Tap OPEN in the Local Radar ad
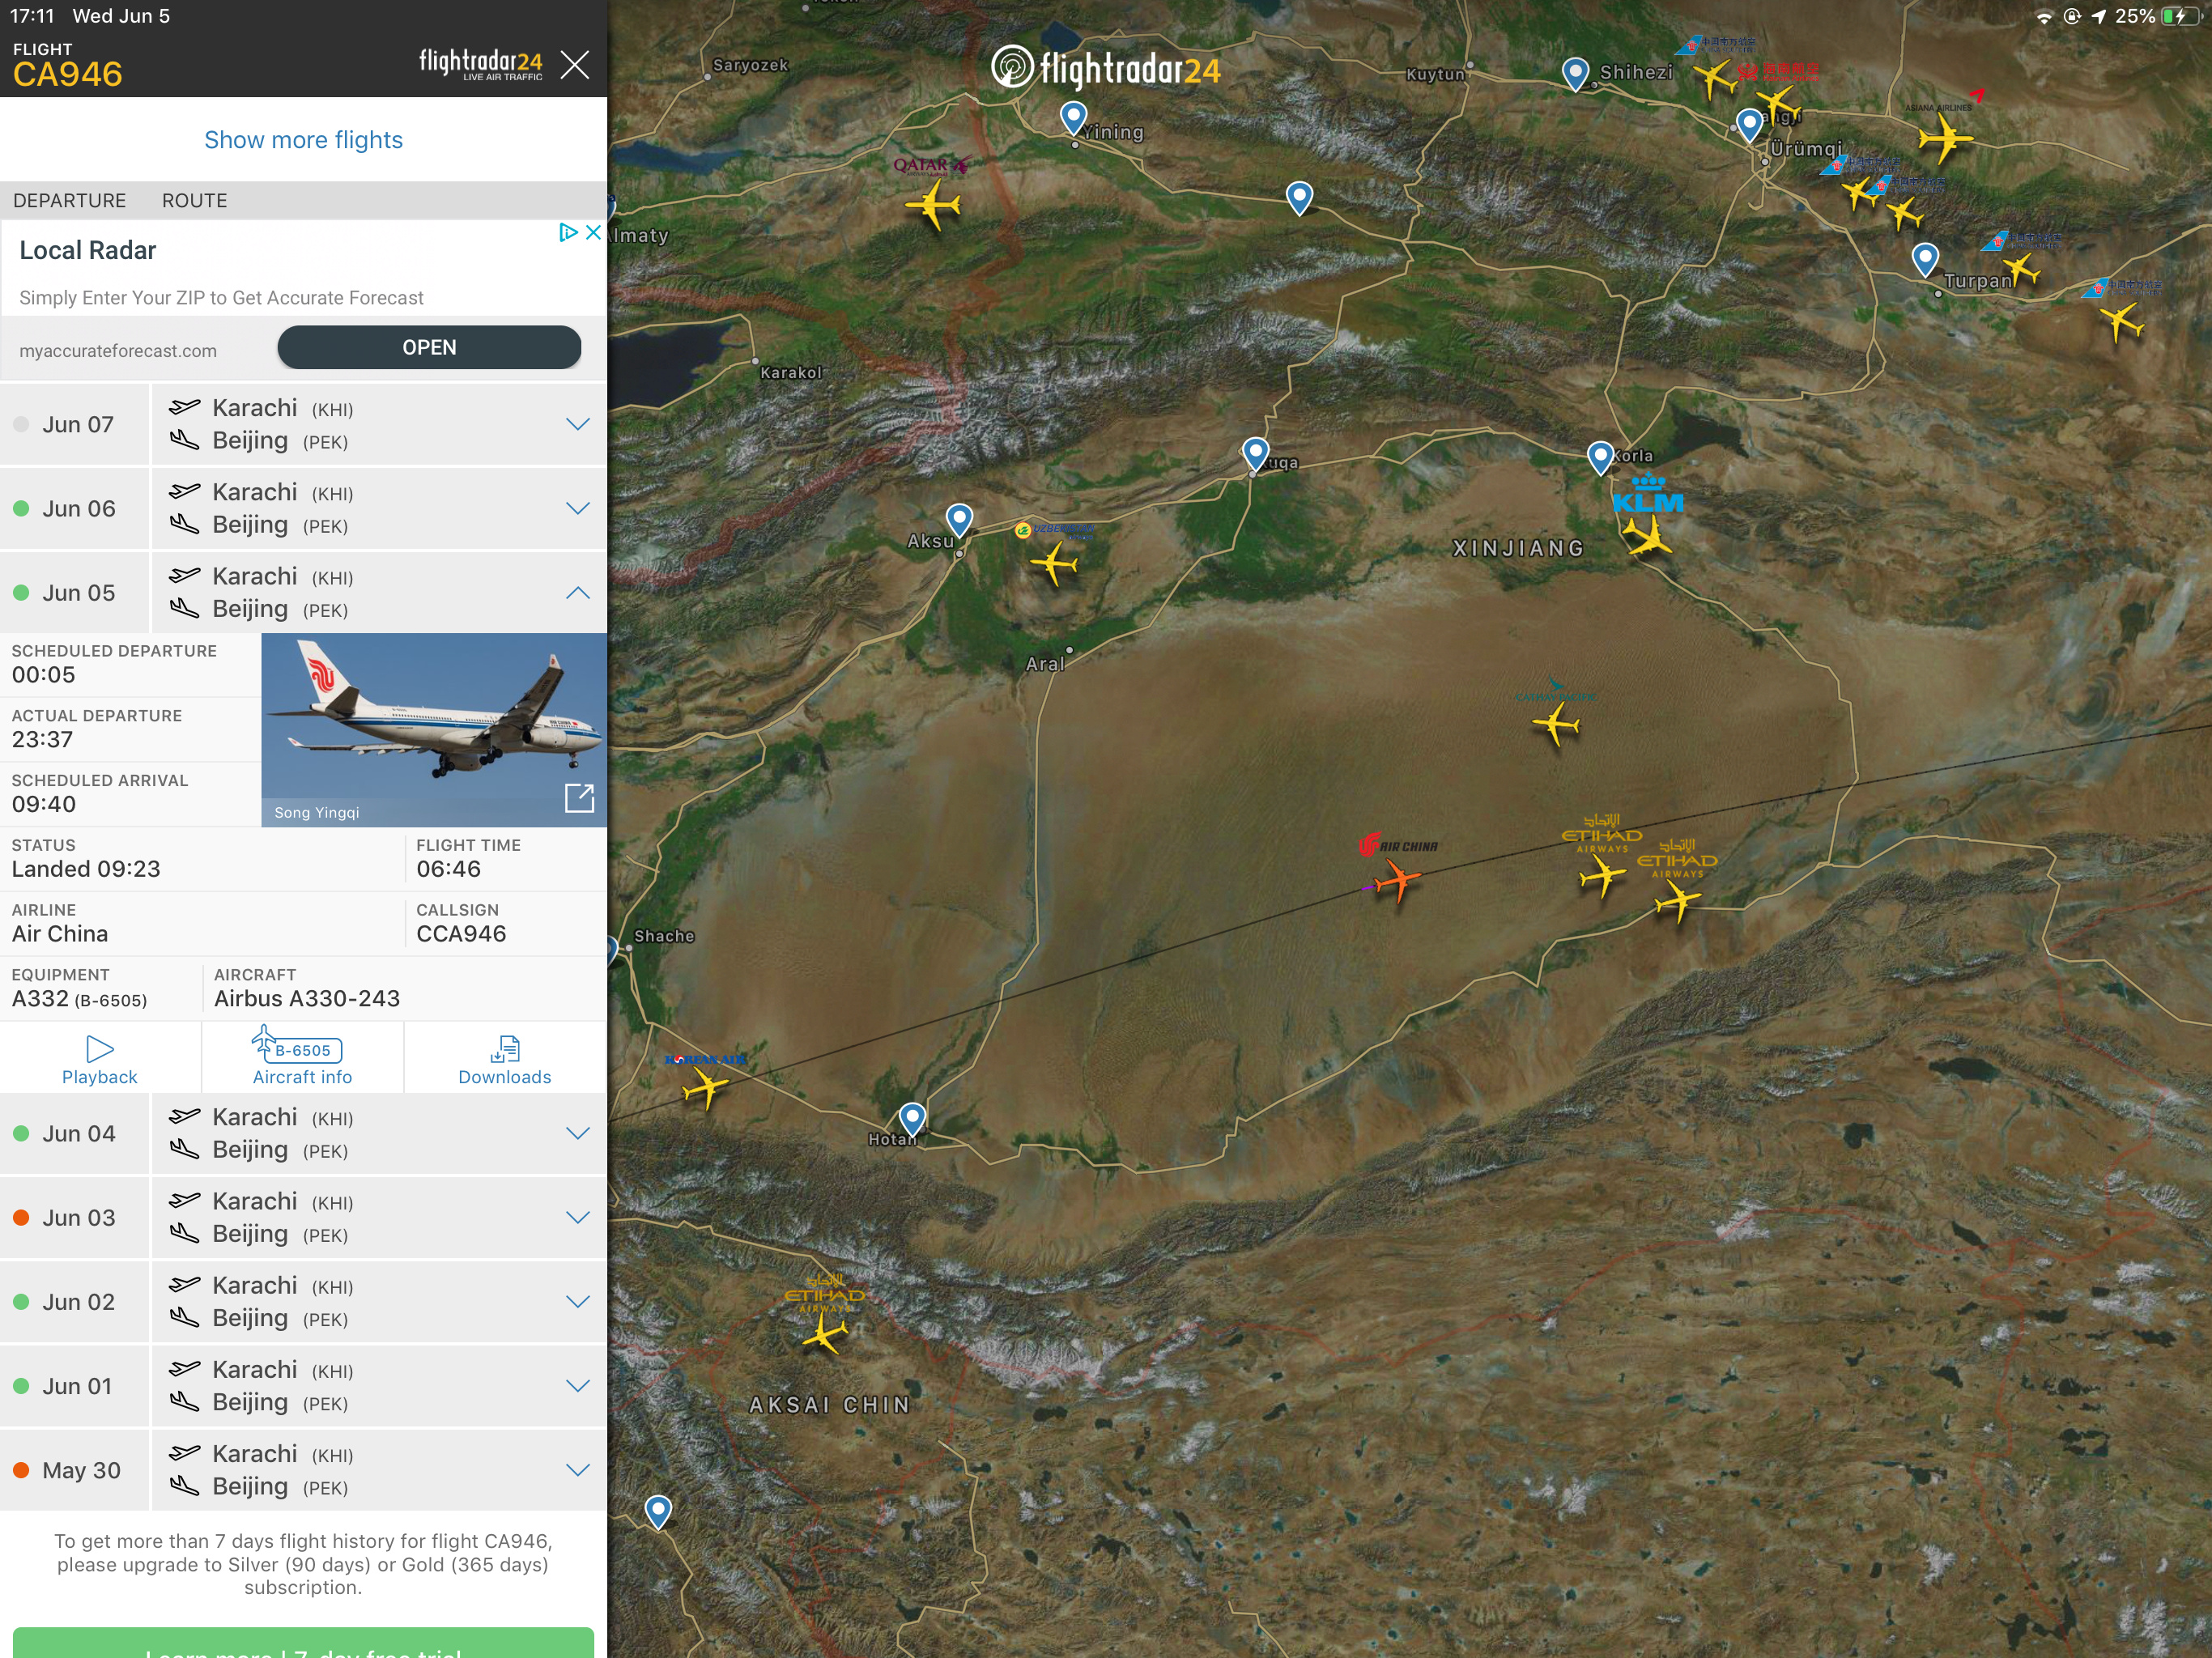Image resolution: width=2212 pixels, height=1658 pixels. [429, 347]
